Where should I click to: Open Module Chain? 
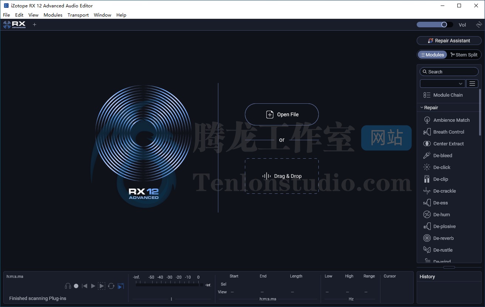(x=448, y=95)
